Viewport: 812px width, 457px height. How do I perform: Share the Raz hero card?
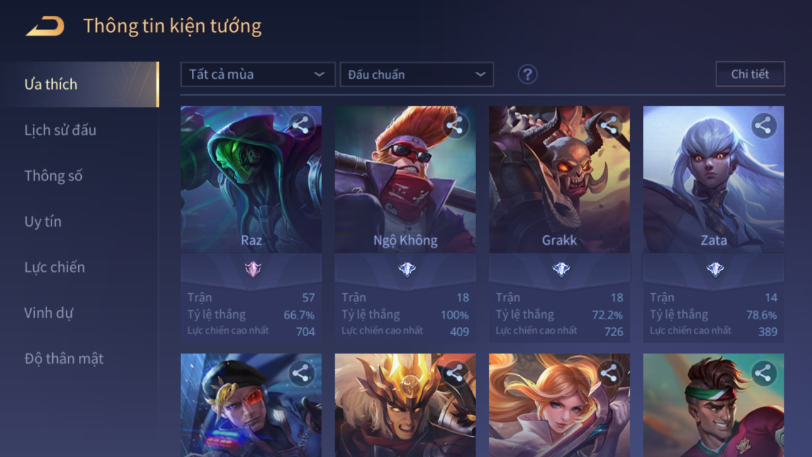[301, 125]
